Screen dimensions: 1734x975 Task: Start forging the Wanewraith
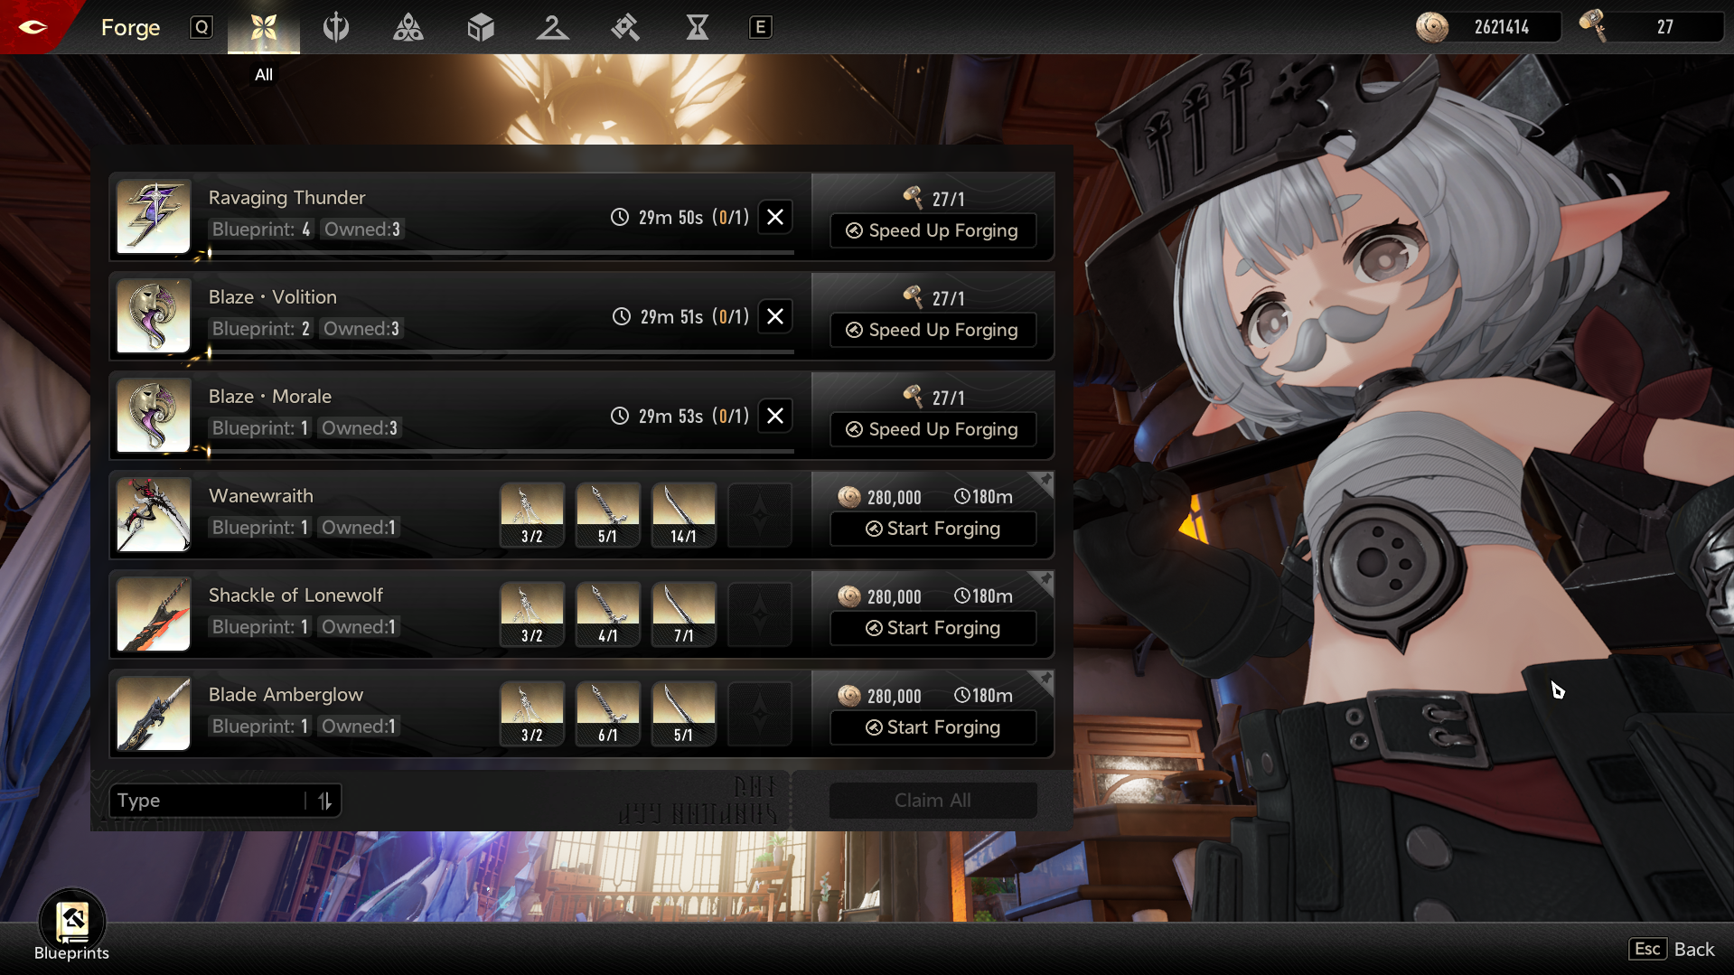933,529
